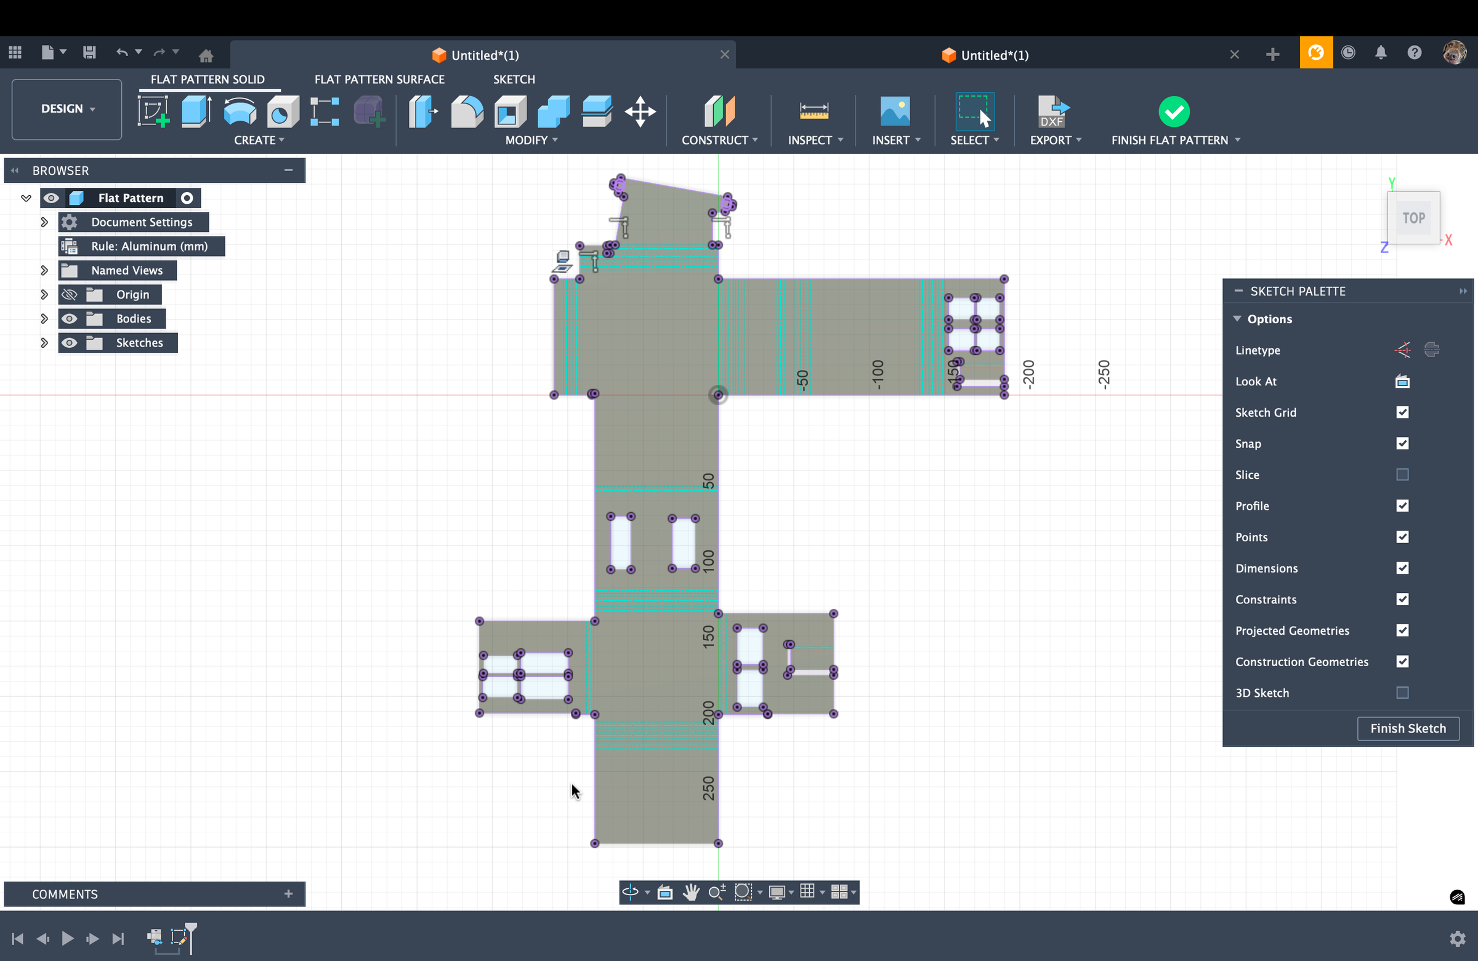Disable the Sketch Grid checkbox
This screenshot has width=1478, height=961.
point(1402,412)
